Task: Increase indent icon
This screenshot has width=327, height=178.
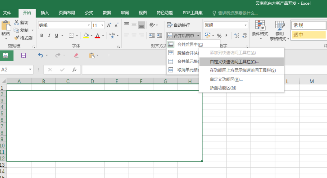Action: (160, 35)
